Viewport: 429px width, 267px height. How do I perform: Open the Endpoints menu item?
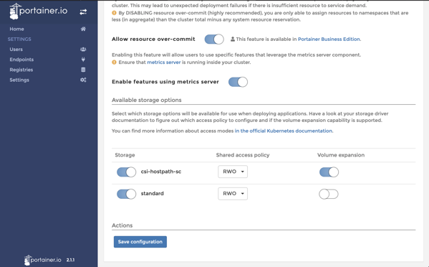click(x=21, y=60)
